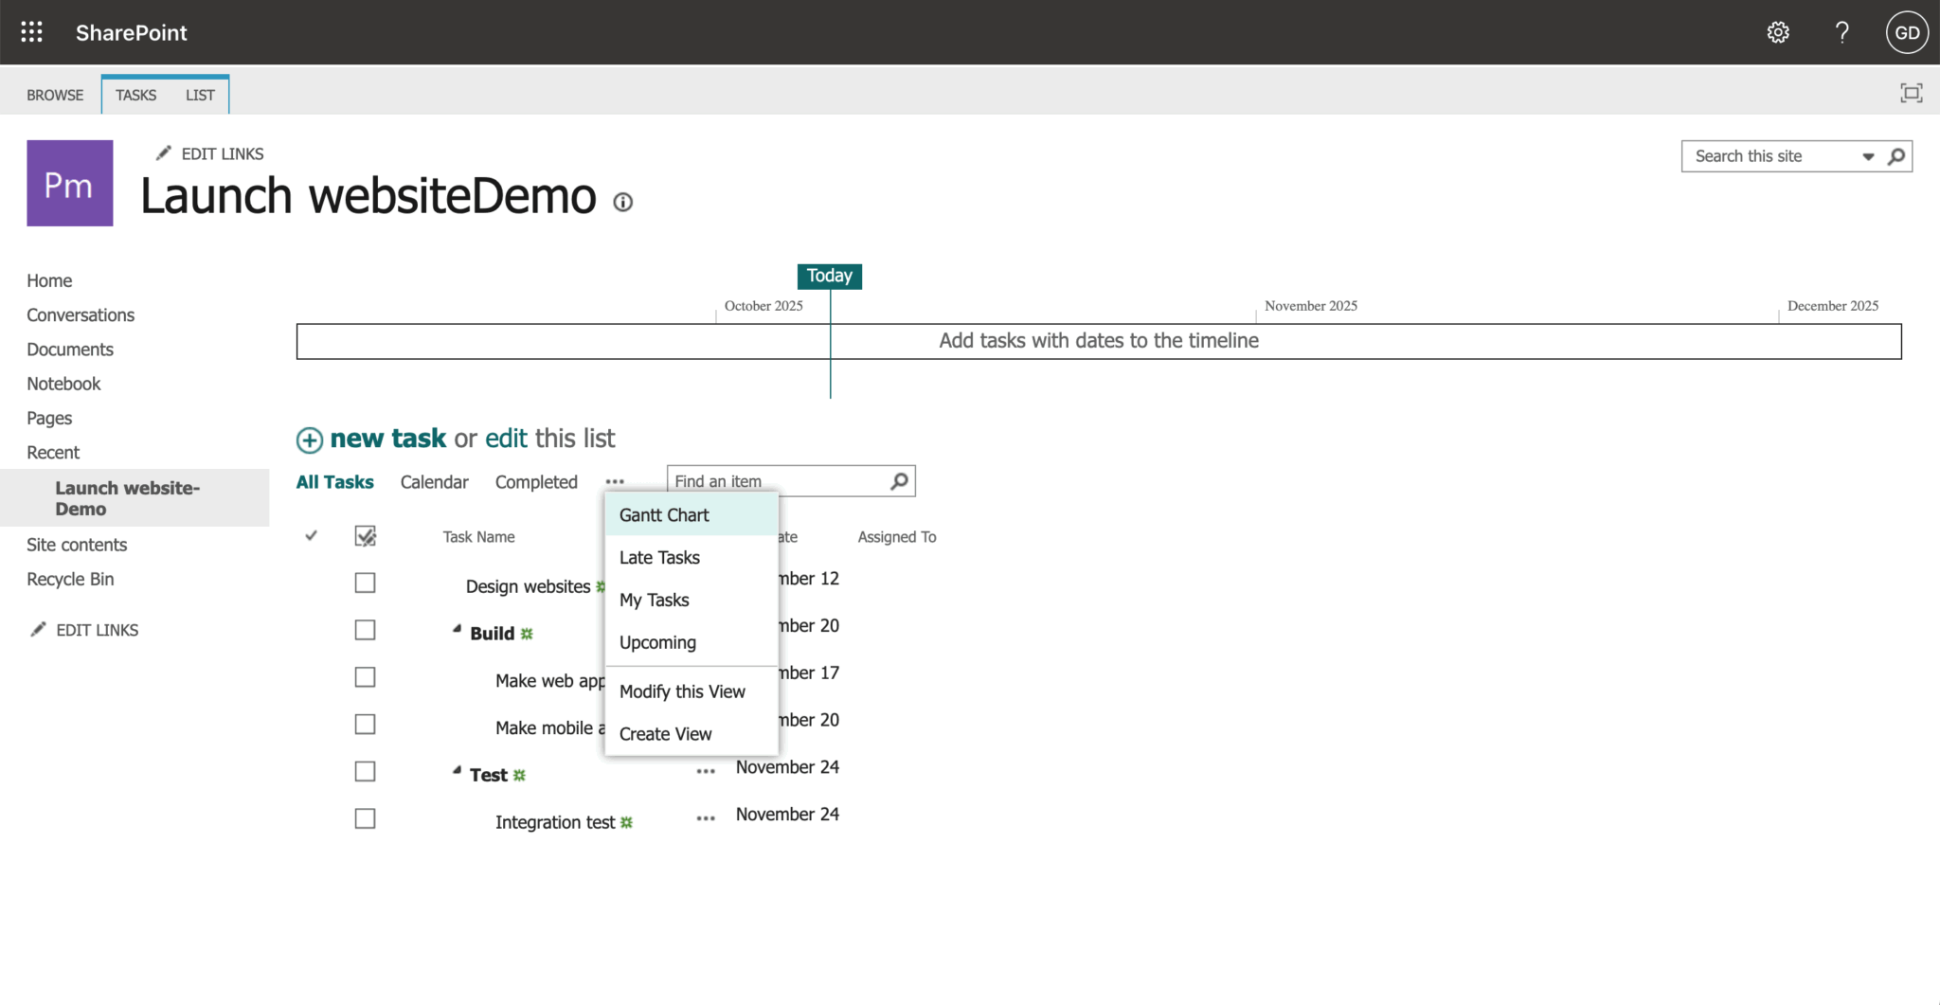The width and height of the screenshot is (1940, 1005).
Task: Click the Pm site logo
Action: pos(70,184)
